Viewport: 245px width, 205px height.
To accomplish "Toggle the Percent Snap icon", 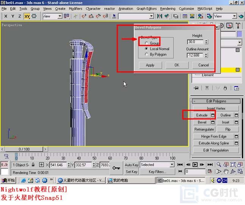I will [x=98, y=16].
